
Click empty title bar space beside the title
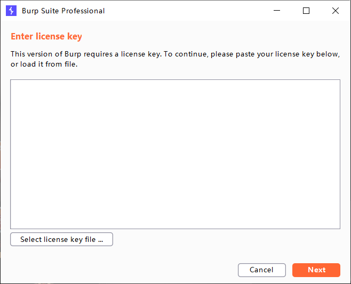(187, 11)
